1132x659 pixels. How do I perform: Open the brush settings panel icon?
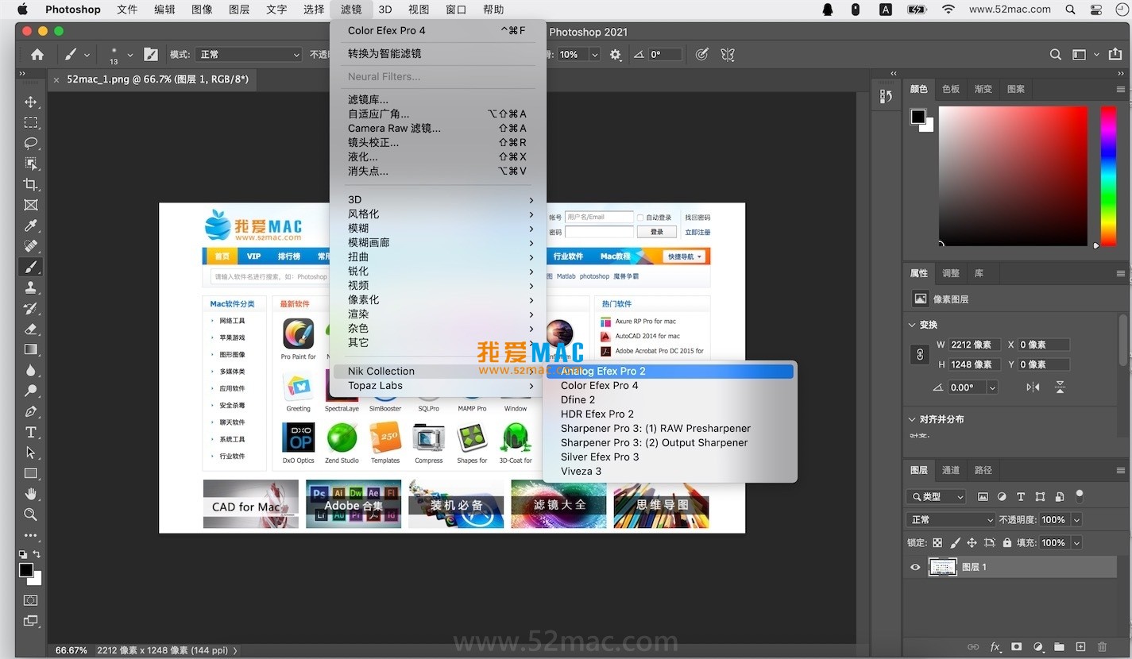click(x=151, y=55)
